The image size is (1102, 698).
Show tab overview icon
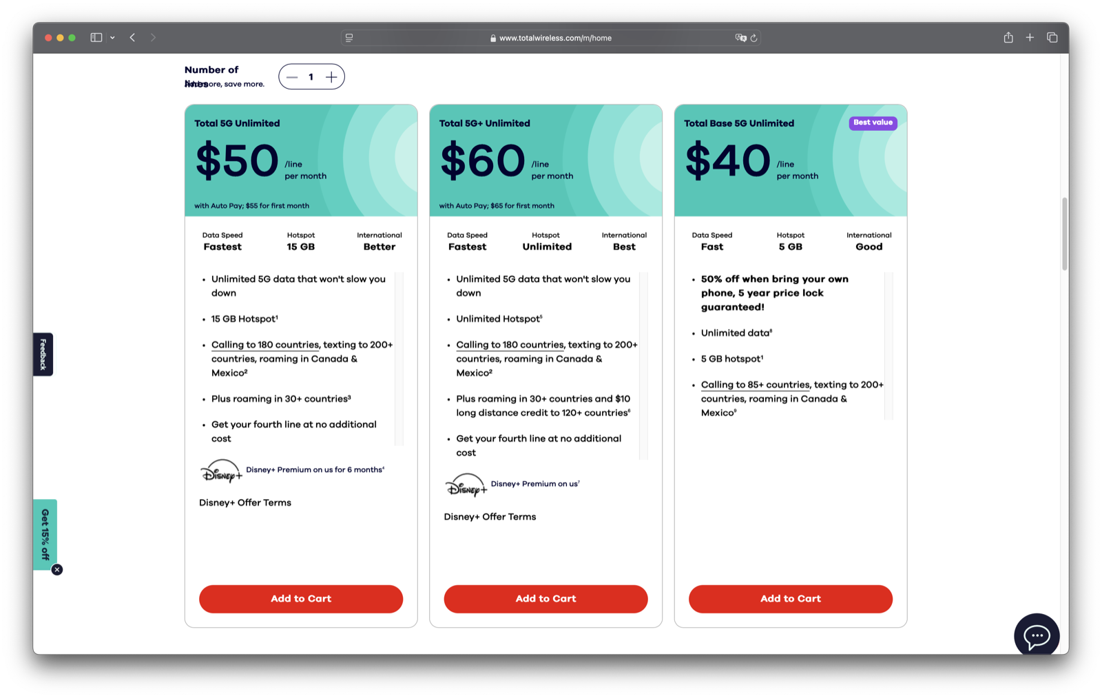click(1052, 38)
